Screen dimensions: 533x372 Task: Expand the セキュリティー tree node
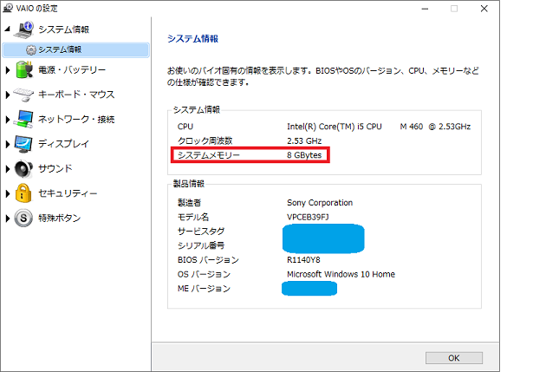click(8, 193)
